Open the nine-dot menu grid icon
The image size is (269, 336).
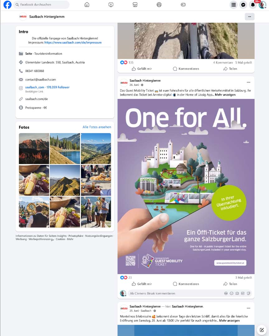[x=234, y=5]
